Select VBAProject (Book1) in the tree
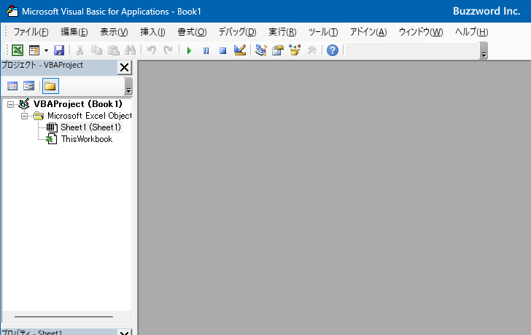The width and height of the screenshot is (531, 335). point(77,104)
